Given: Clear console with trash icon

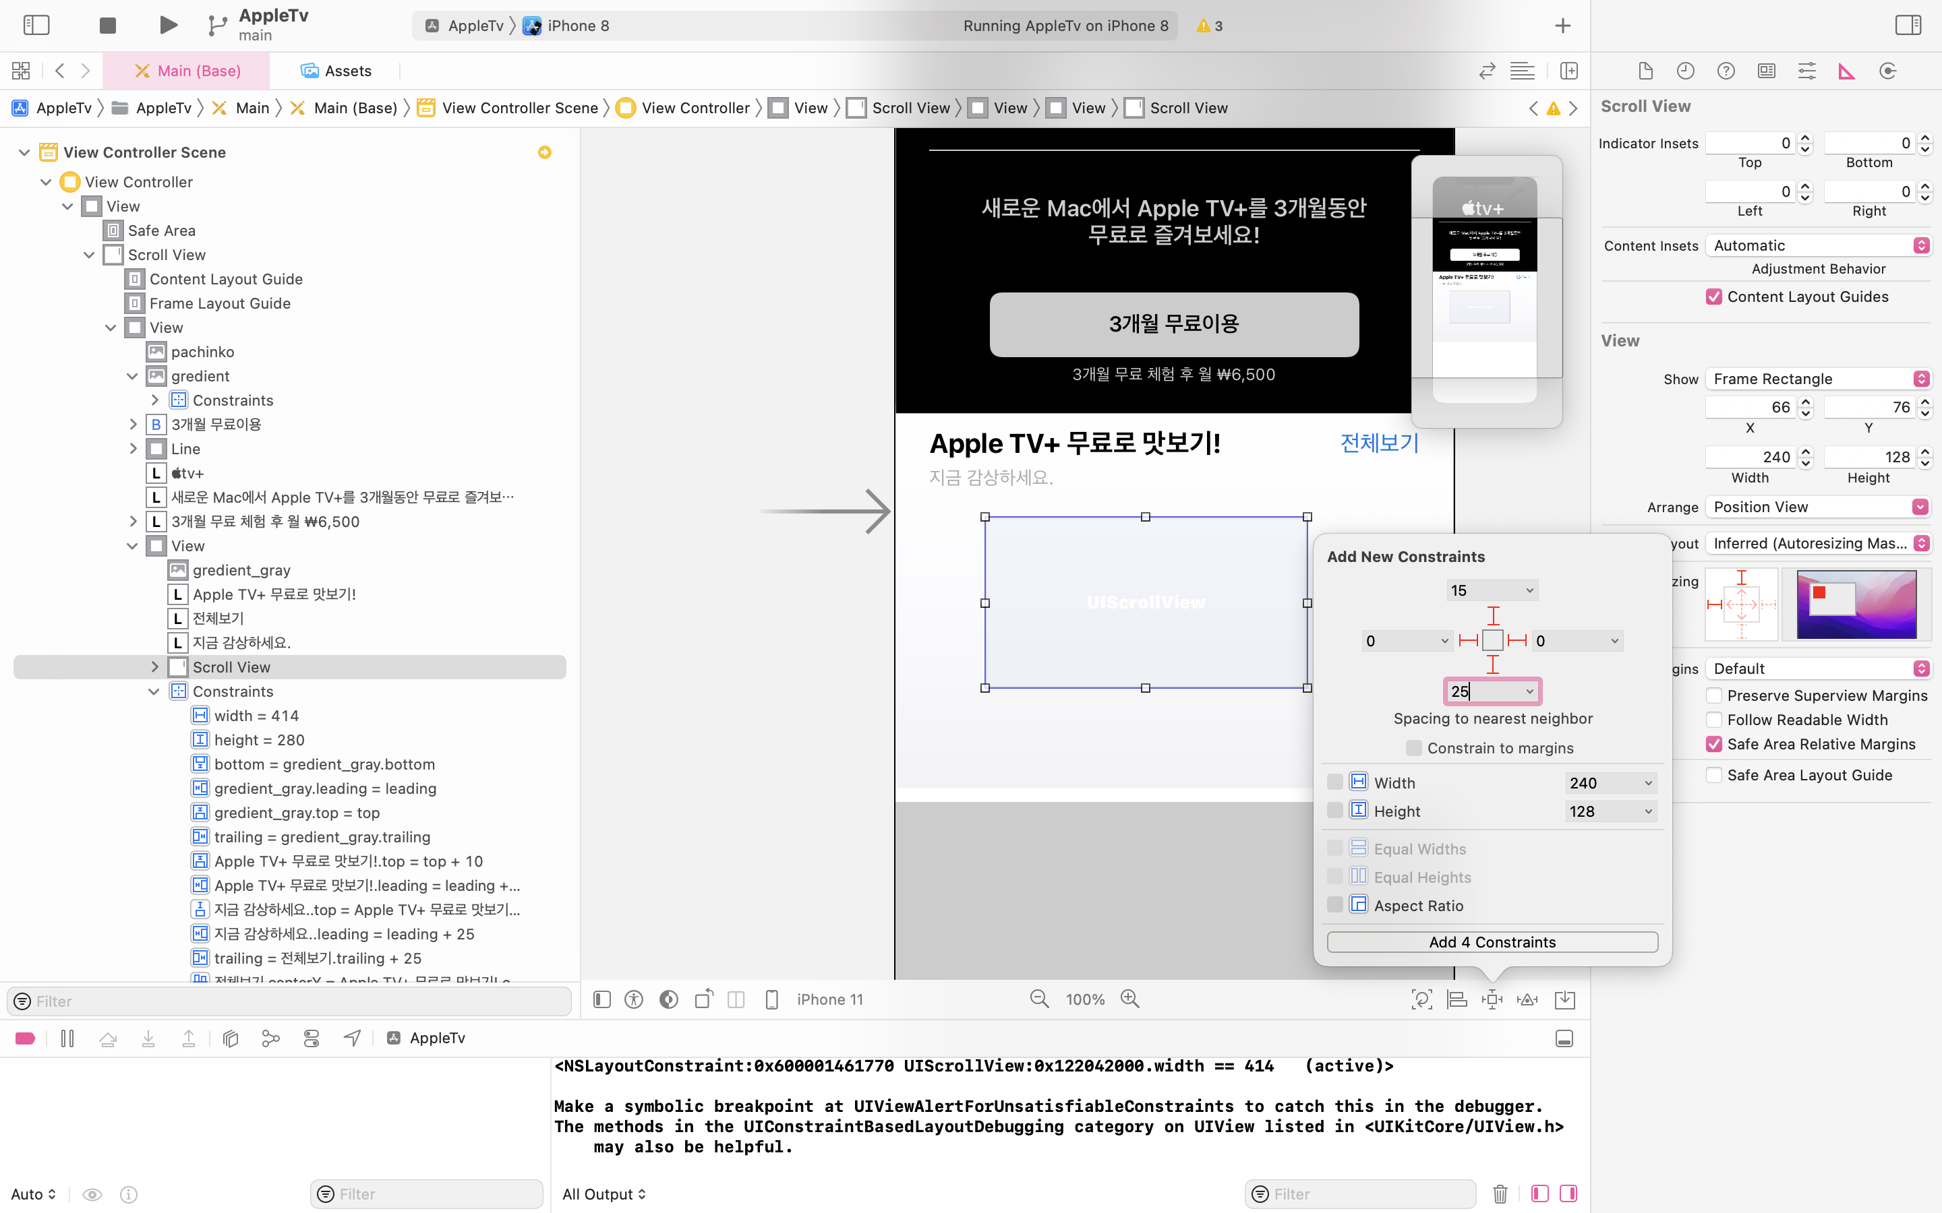Looking at the screenshot, I should 1499,1193.
